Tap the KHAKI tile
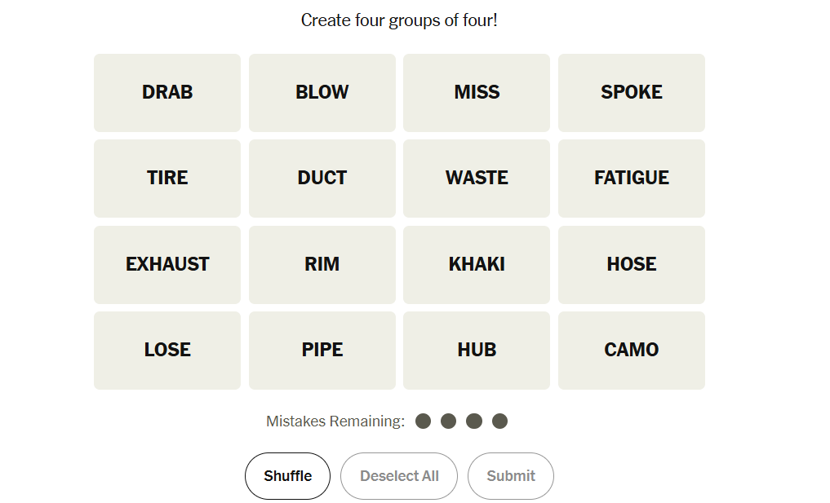 pos(477,265)
